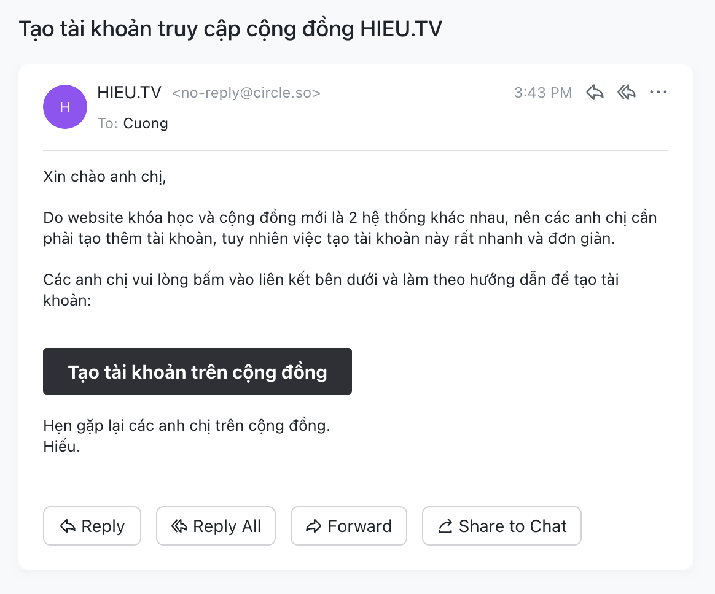Click the reply-all double arrow header icon
Image resolution: width=715 pixels, height=594 pixels.
(x=627, y=93)
